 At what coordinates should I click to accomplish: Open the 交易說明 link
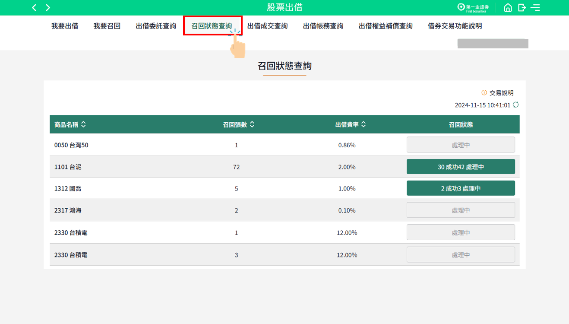[501, 93]
